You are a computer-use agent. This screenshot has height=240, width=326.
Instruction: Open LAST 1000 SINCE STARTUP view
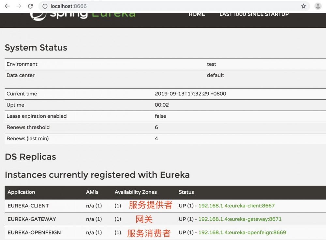pyautogui.click(x=254, y=14)
